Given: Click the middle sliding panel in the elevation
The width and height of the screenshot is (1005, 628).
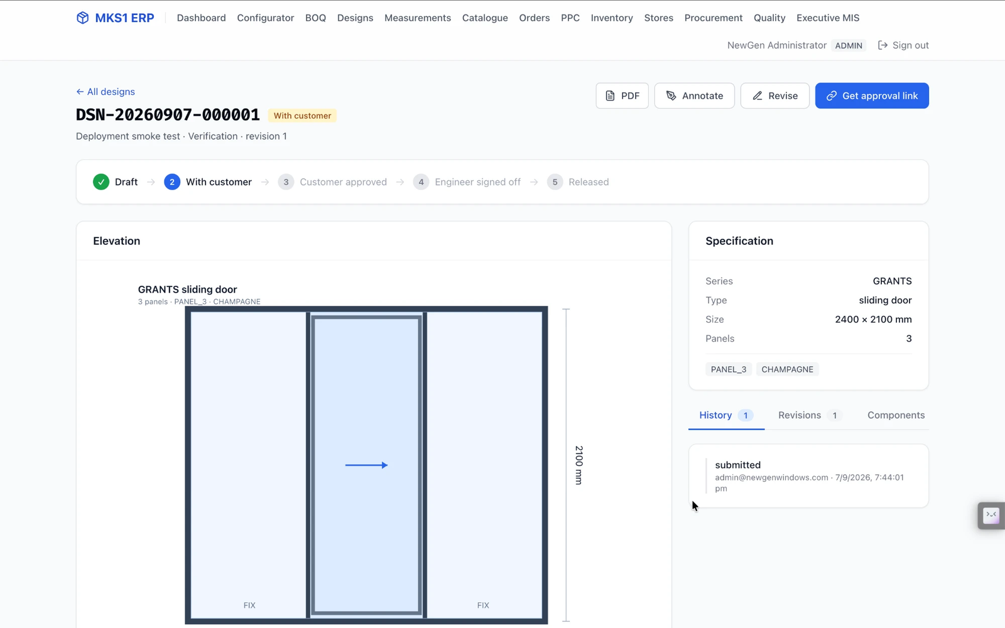Looking at the screenshot, I should pyautogui.click(x=367, y=465).
